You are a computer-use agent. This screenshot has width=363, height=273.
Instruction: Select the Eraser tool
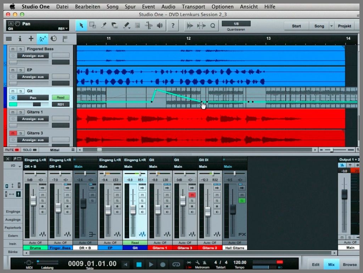point(115,25)
